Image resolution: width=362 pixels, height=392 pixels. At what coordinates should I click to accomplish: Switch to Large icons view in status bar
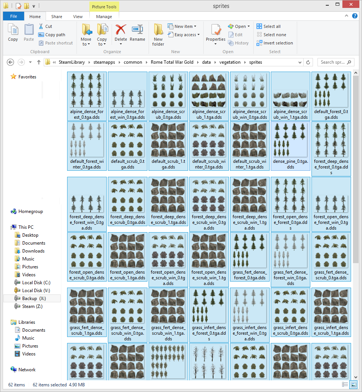[x=354, y=384]
